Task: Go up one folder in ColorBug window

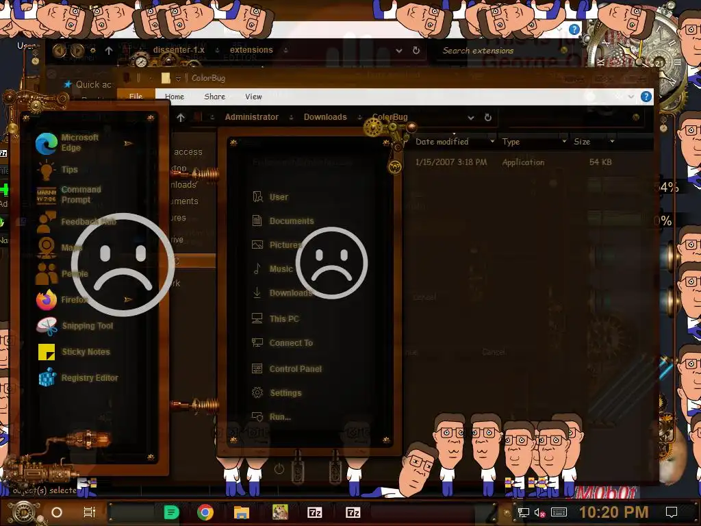Action: pos(181,117)
